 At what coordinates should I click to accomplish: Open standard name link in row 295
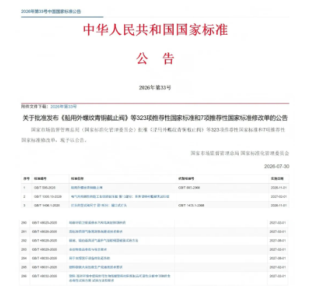point(96,267)
